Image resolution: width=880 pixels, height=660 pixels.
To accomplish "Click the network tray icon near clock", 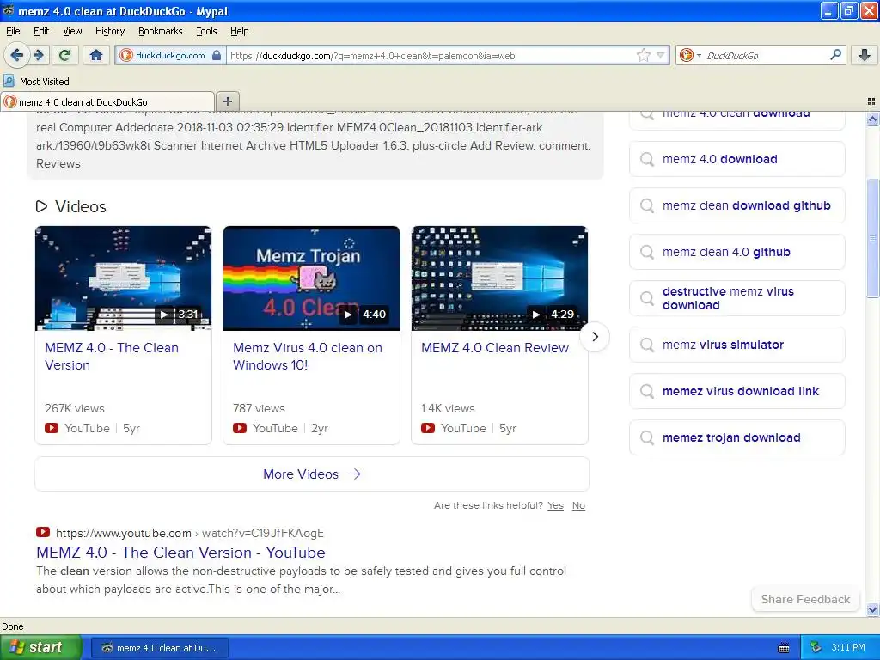I will (816, 648).
